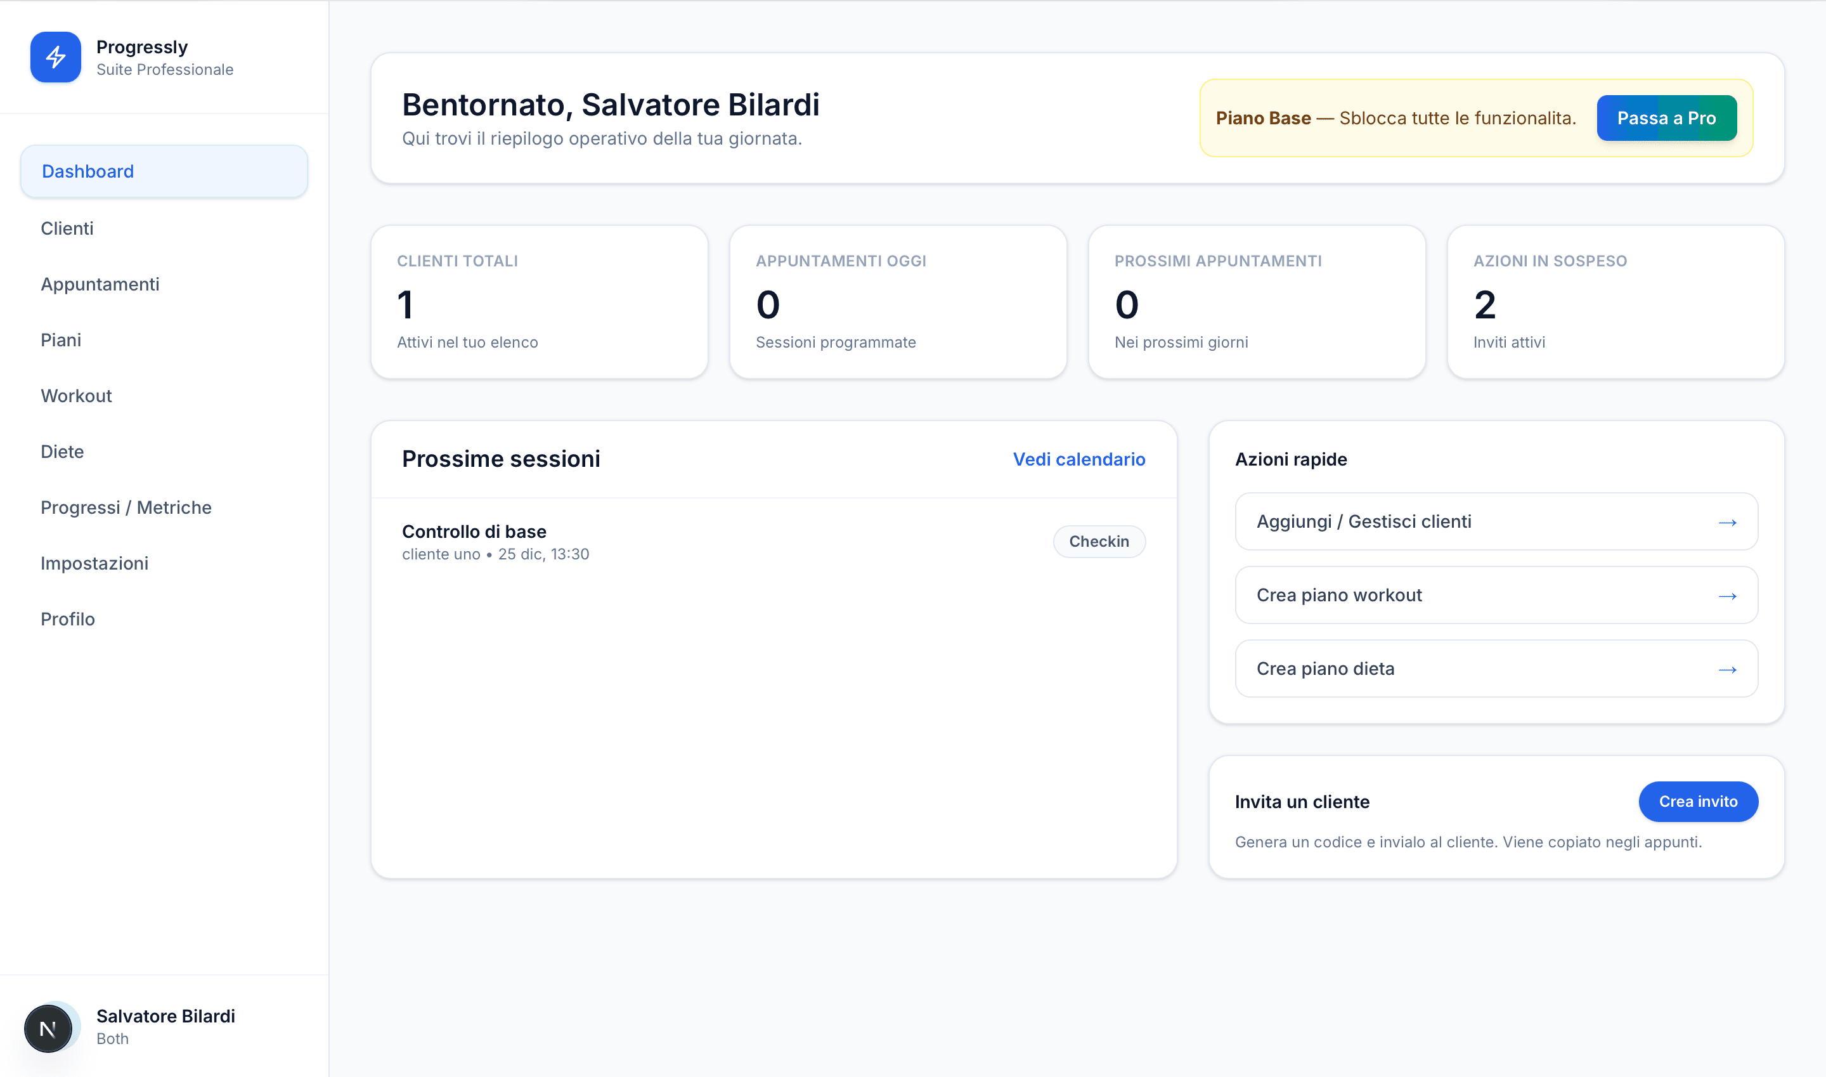
Task: Click Crea invito to invite a client
Action: point(1699,801)
